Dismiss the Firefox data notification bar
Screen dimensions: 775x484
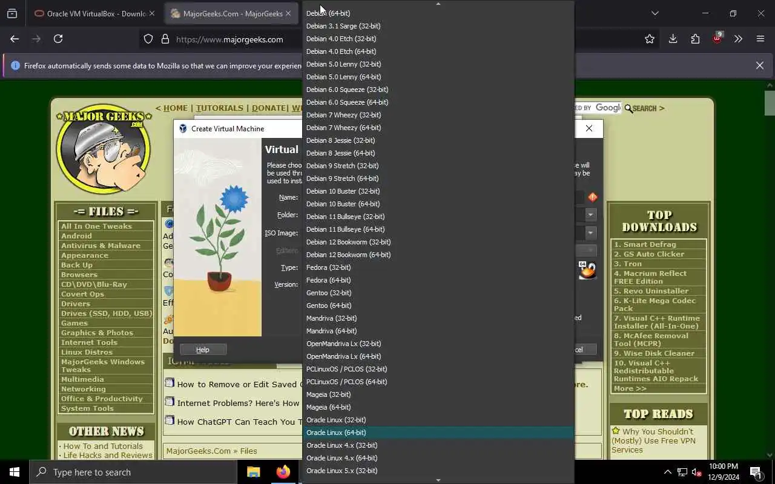760,65
